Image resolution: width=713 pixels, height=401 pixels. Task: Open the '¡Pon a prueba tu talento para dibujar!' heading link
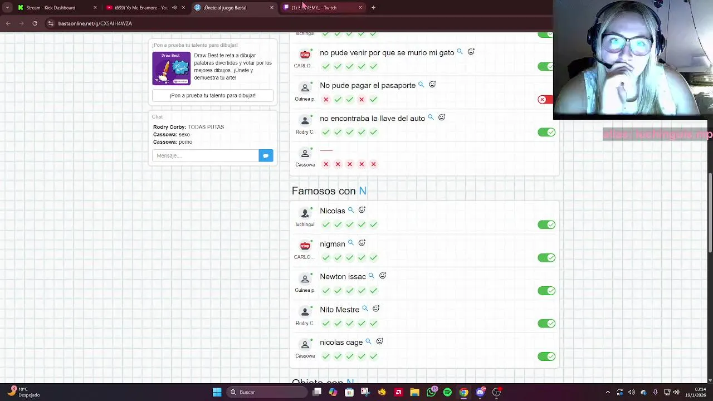pos(195,45)
